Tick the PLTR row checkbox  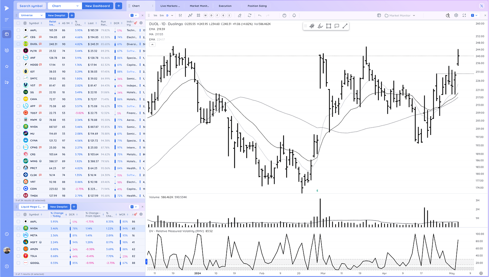click(x=18, y=51)
